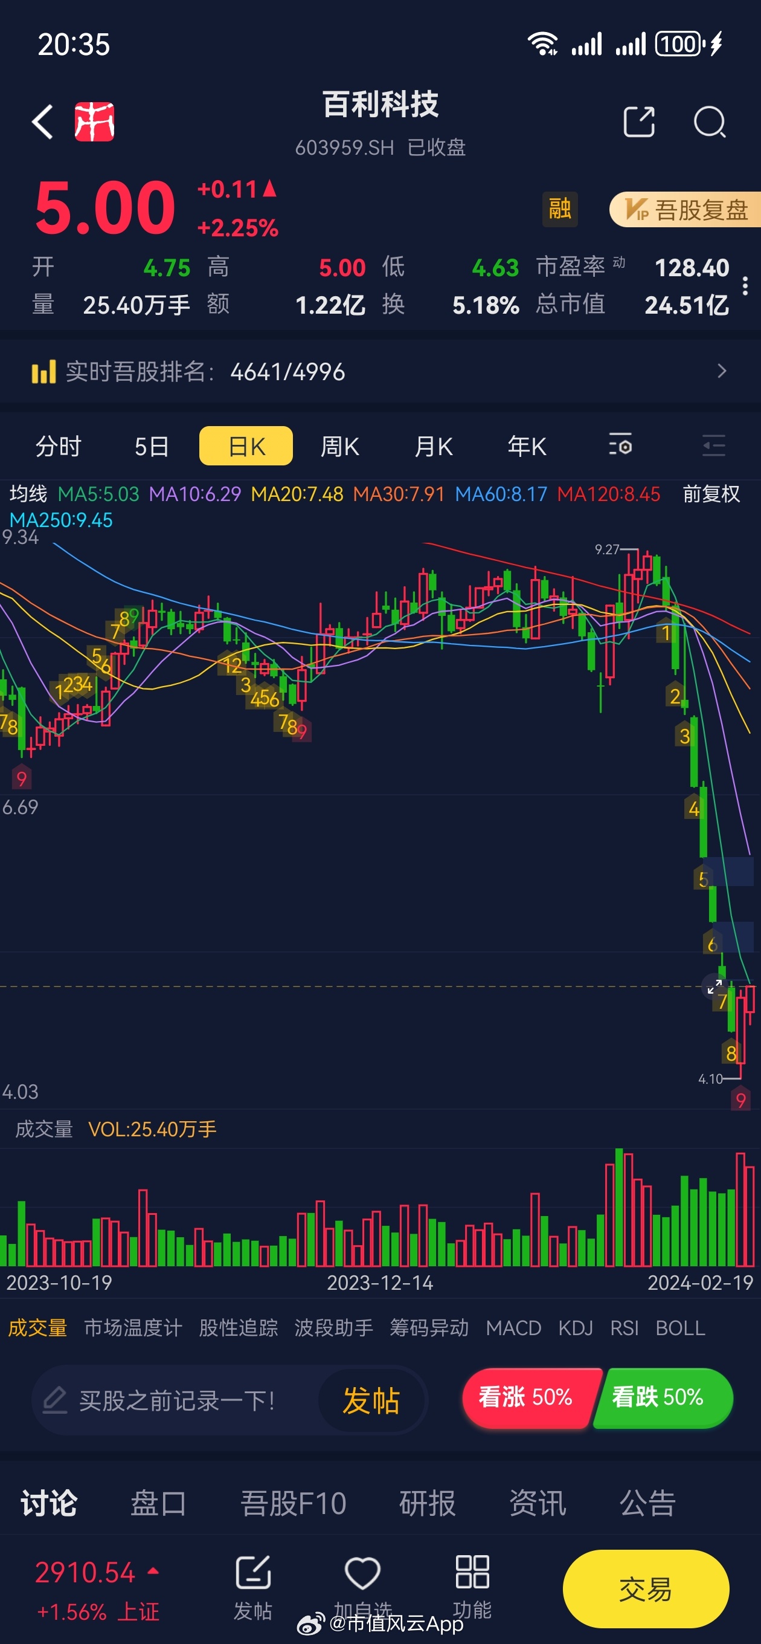The width and height of the screenshot is (761, 1644).
Task: Tap the heart icon to add favorite
Action: click(362, 1573)
